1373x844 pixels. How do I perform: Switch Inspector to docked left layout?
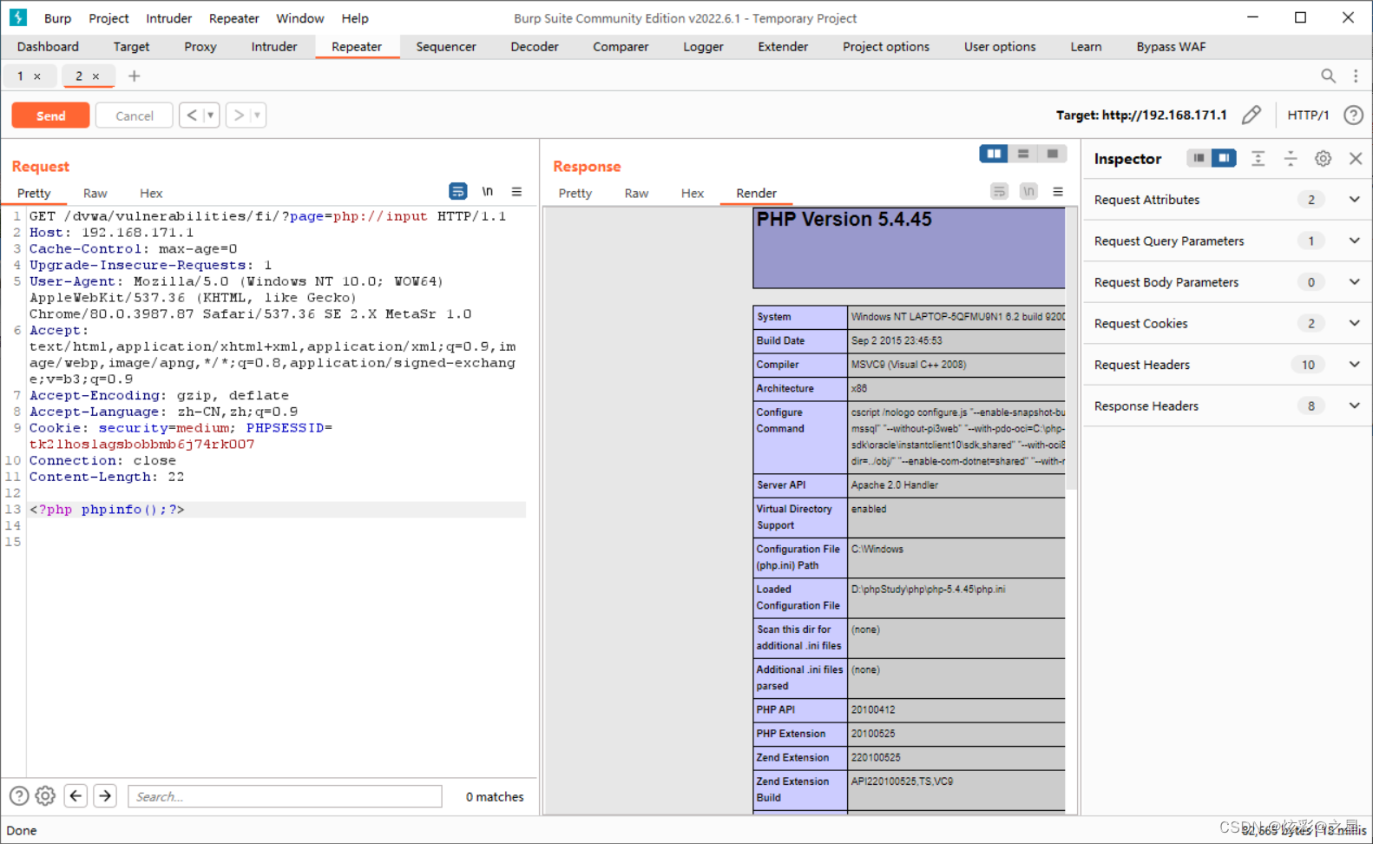[x=1199, y=158]
